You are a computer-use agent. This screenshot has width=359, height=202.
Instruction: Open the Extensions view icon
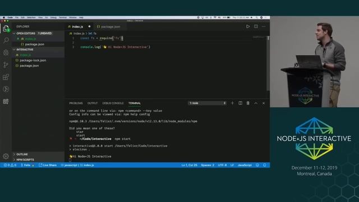point(6,77)
